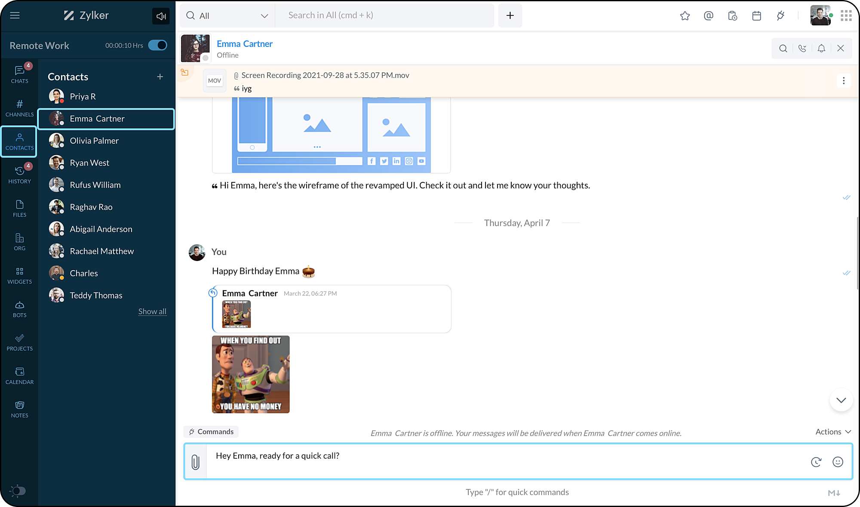Start an audio call with Emma
The width and height of the screenshot is (860, 507).
(802, 49)
